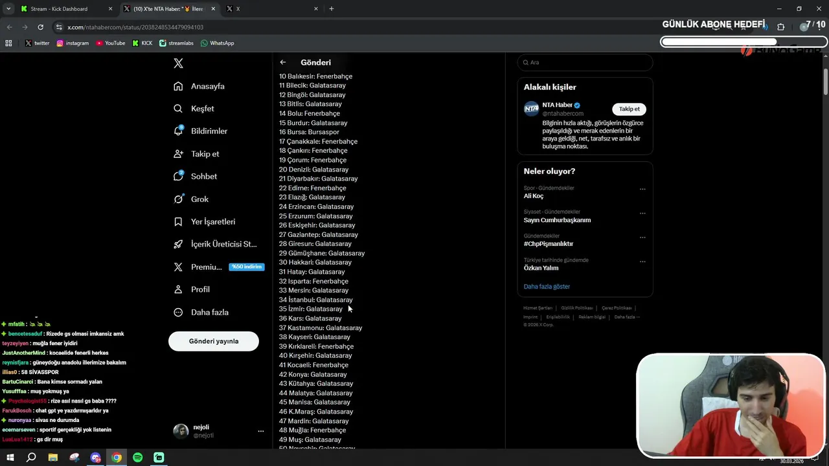This screenshot has width=829, height=466.
Task: Follow NTA Haber with Takip et
Action: [x=630, y=109]
